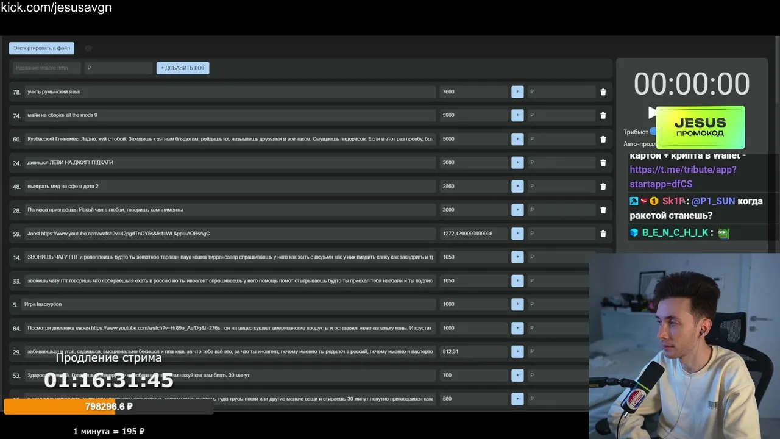780x439 pixels.
Task: Click the ДОБАВИТЬ ЛОТ button
Action: pyautogui.click(x=183, y=68)
